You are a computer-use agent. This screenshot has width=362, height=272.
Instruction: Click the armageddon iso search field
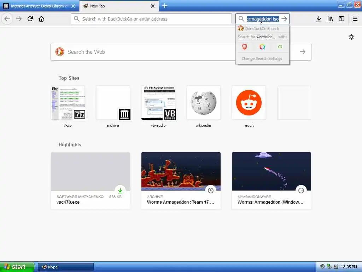pos(263,19)
